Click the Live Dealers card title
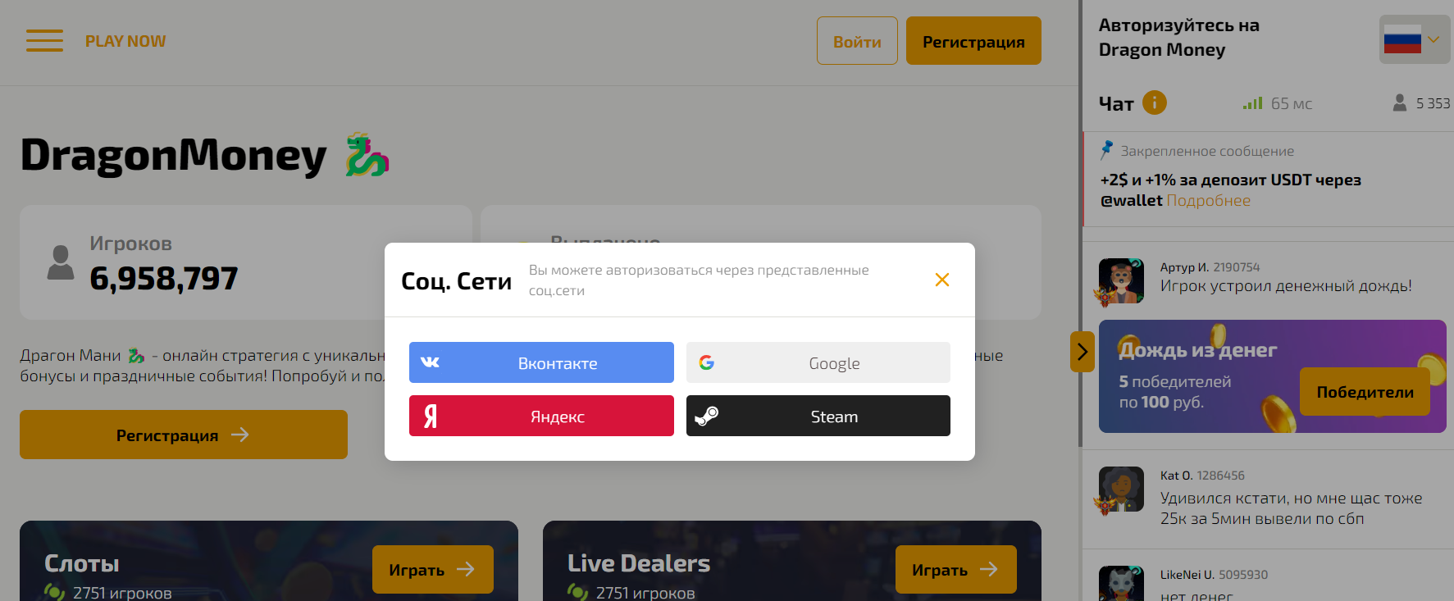 point(639,563)
